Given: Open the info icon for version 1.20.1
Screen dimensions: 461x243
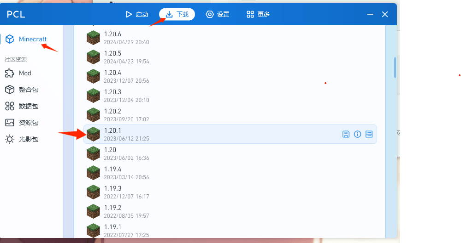Looking at the screenshot, I should tap(357, 134).
